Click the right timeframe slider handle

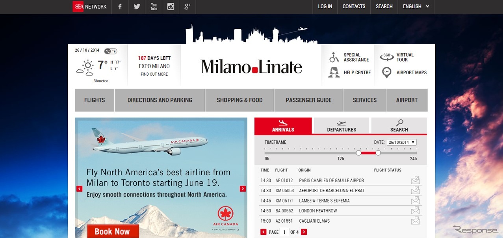[378, 152]
